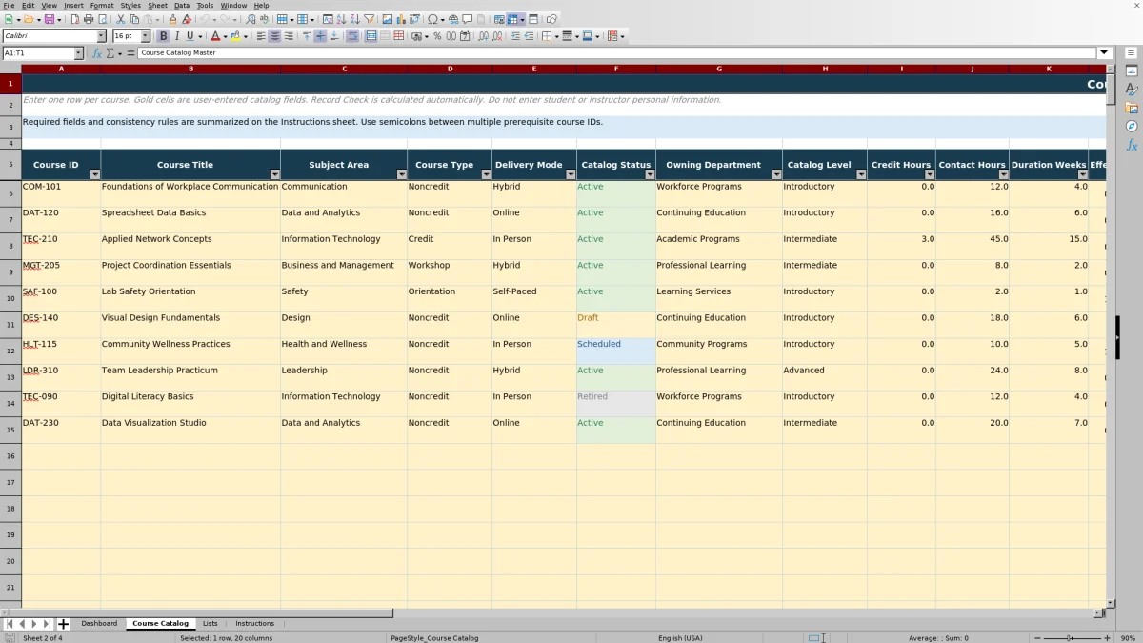Viewport: 1143px width, 643px height.
Task: Open the sidebar Gallery icon
Action: [x=1132, y=108]
